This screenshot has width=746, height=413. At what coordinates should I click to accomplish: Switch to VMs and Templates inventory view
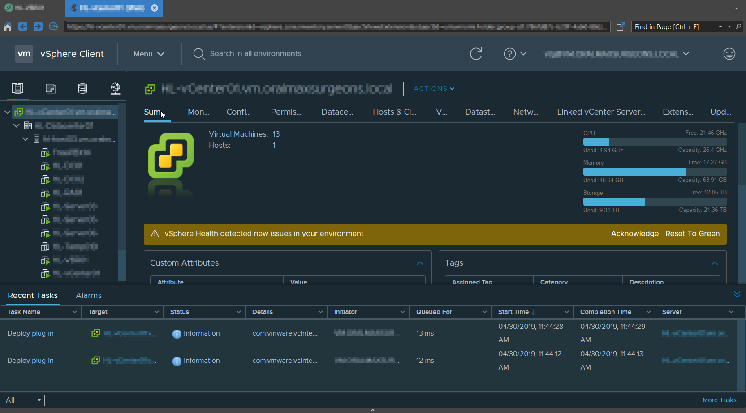point(51,88)
